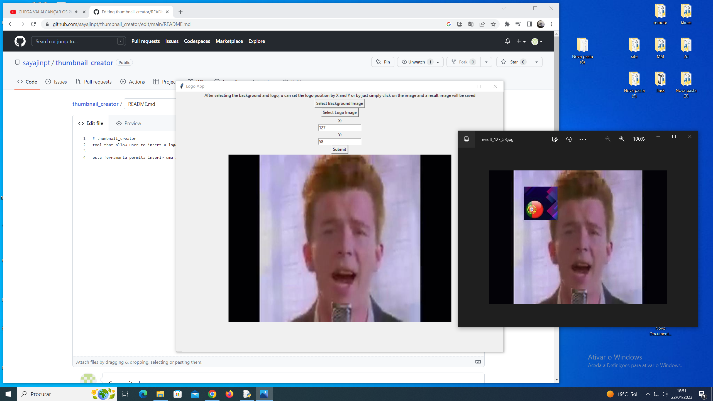Screen dimensions: 713x401
Task: Expand the Star lists dropdown arrow
Action: pyautogui.click(x=536, y=62)
